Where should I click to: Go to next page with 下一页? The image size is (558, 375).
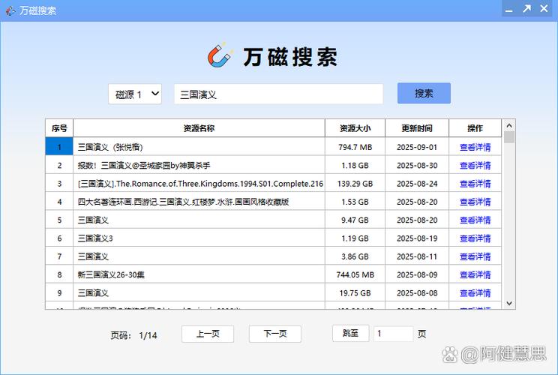(x=275, y=334)
